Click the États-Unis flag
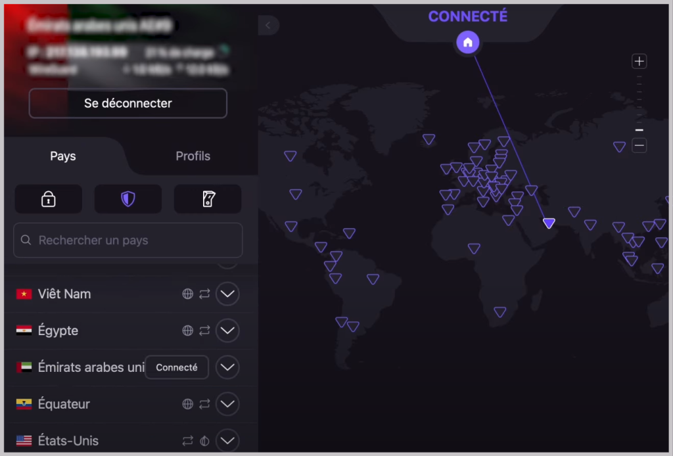673x456 pixels. pos(24,440)
